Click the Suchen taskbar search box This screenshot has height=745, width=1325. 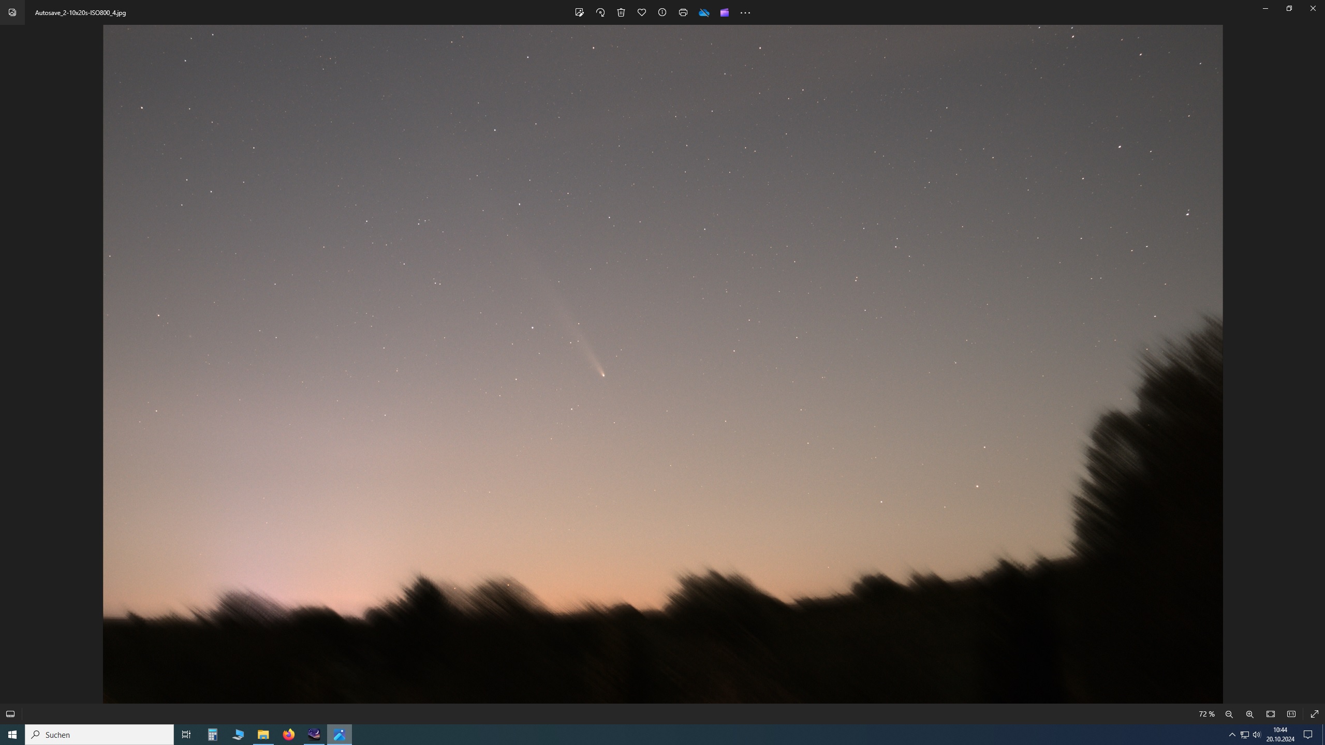coord(99,735)
